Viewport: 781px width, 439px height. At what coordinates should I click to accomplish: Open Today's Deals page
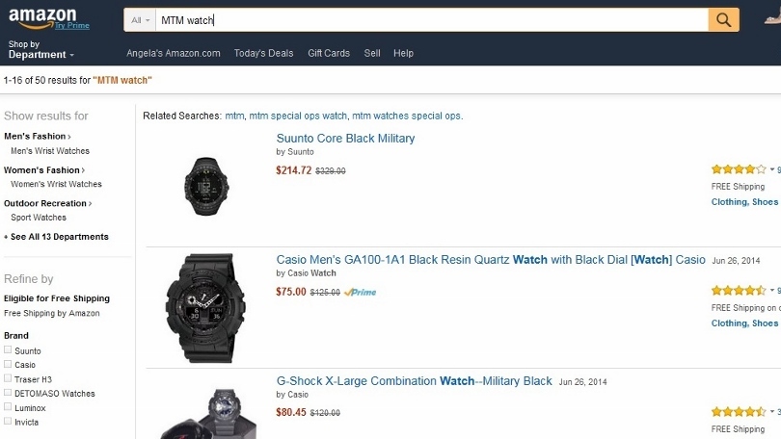(x=263, y=53)
